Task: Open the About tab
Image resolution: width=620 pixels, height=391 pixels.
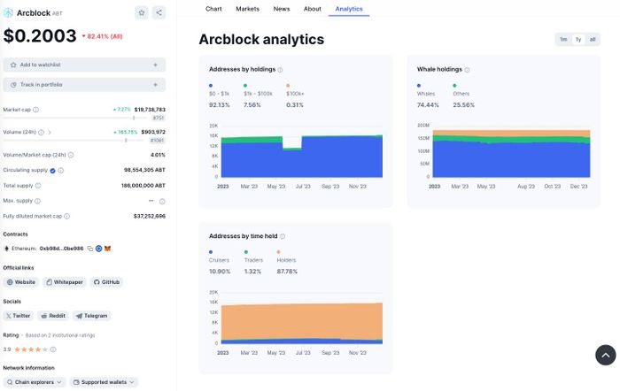Action: pyautogui.click(x=313, y=9)
